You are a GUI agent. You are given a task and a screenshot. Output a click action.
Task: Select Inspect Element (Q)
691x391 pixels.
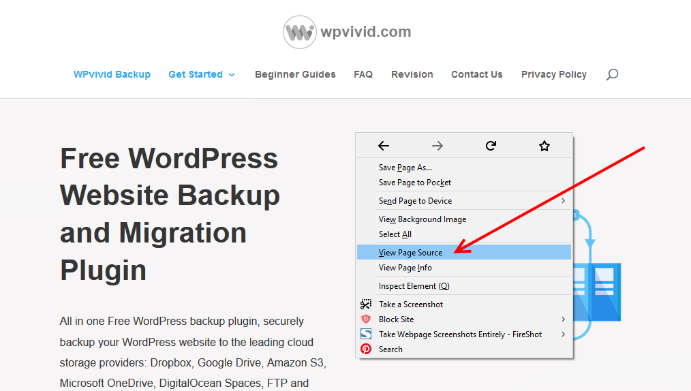(464, 286)
